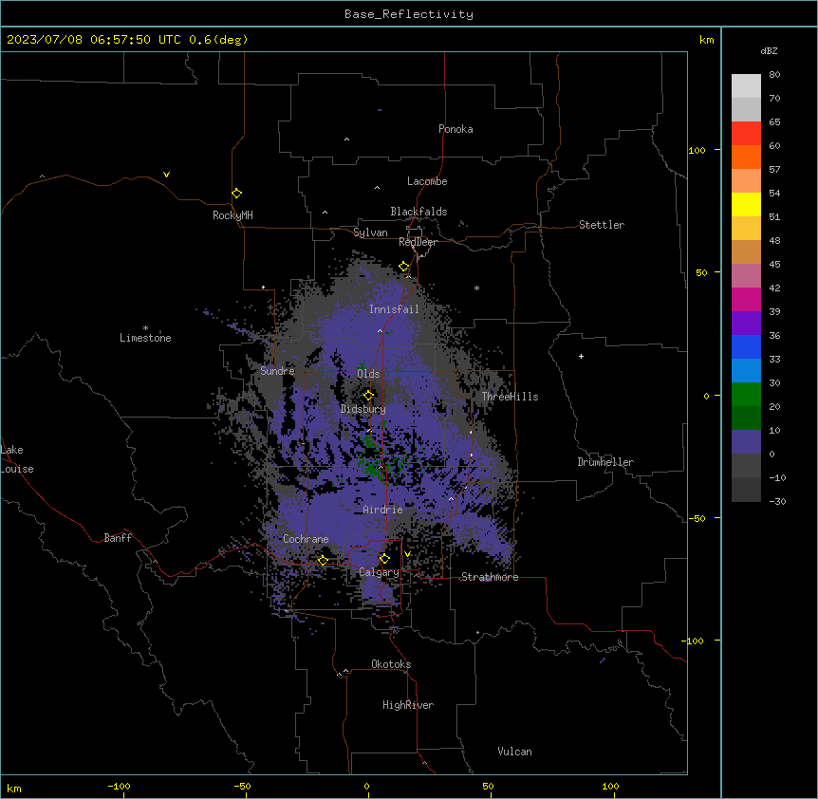
Task: Click the RedDeer label
Action: [x=418, y=242]
